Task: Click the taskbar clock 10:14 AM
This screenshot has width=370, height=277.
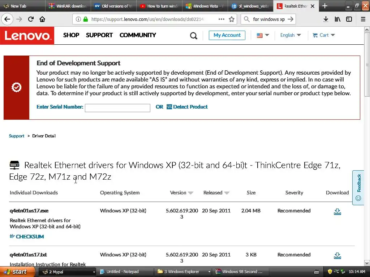Action: click(x=357, y=272)
